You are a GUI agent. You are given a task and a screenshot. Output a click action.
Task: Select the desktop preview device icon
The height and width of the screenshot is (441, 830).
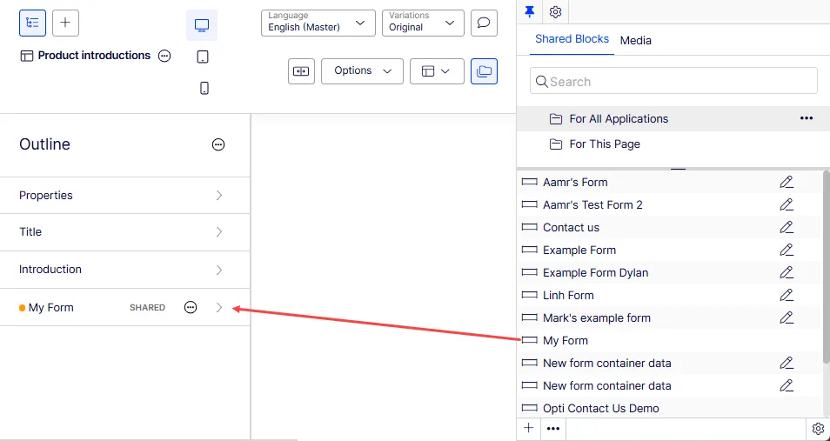(x=202, y=25)
